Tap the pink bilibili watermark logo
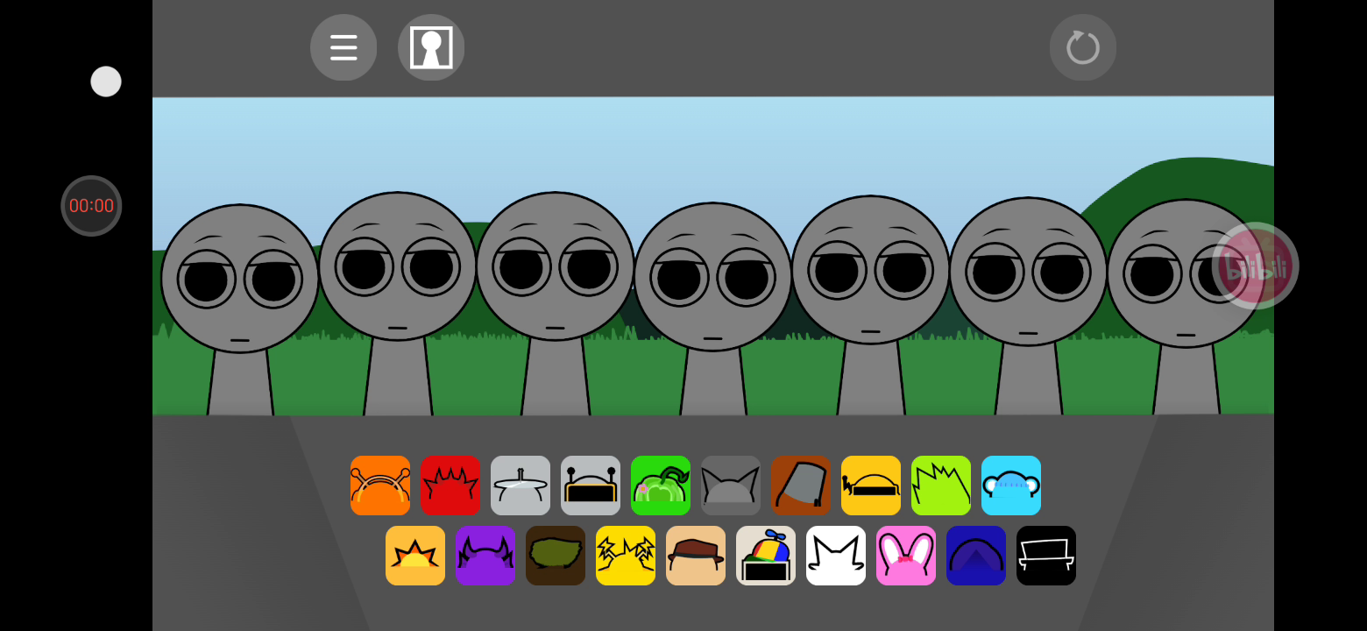1367x631 pixels. [1255, 266]
